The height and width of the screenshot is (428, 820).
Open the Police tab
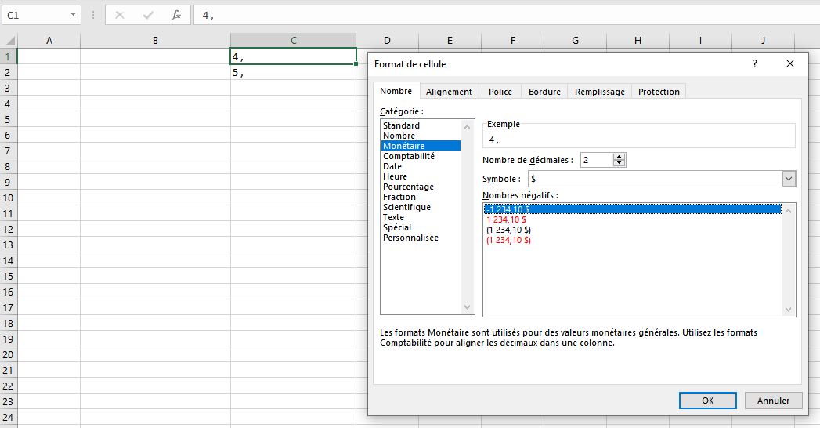[x=500, y=92]
